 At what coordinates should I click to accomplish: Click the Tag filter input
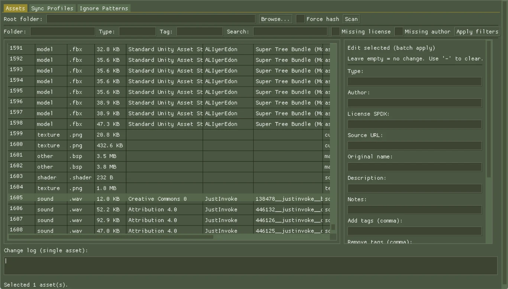200,32
